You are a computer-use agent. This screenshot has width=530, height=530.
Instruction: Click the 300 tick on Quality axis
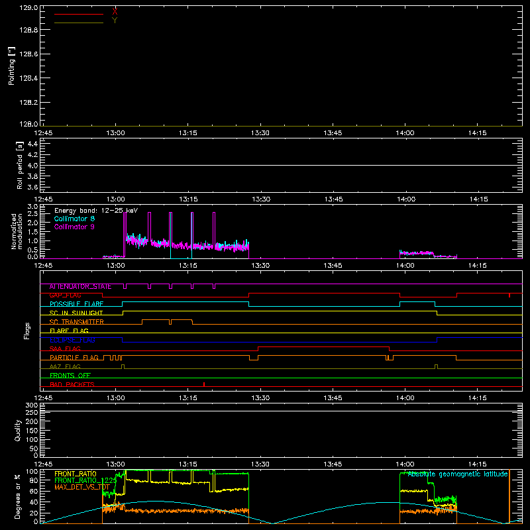[x=32, y=405]
